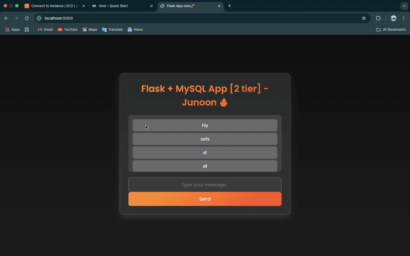Screen dimensions: 410x256
Task: Open the Translate bookmark
Action: pyautogui.click(x=112, y=30)
